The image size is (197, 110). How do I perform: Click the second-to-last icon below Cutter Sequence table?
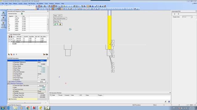(44, 54)
